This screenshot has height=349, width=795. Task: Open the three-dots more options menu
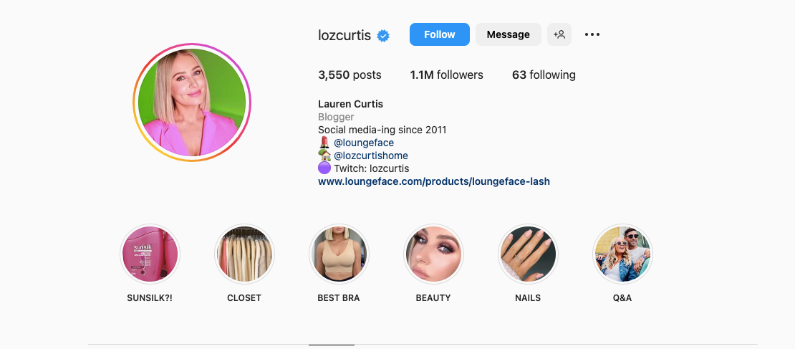click(592, 34)
